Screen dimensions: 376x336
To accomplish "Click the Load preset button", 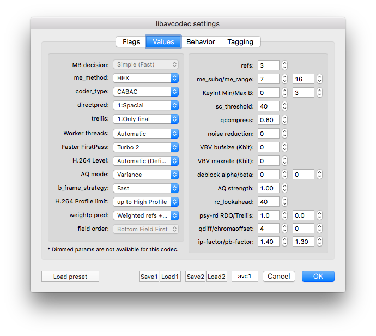I will click(x=70, y=277).
